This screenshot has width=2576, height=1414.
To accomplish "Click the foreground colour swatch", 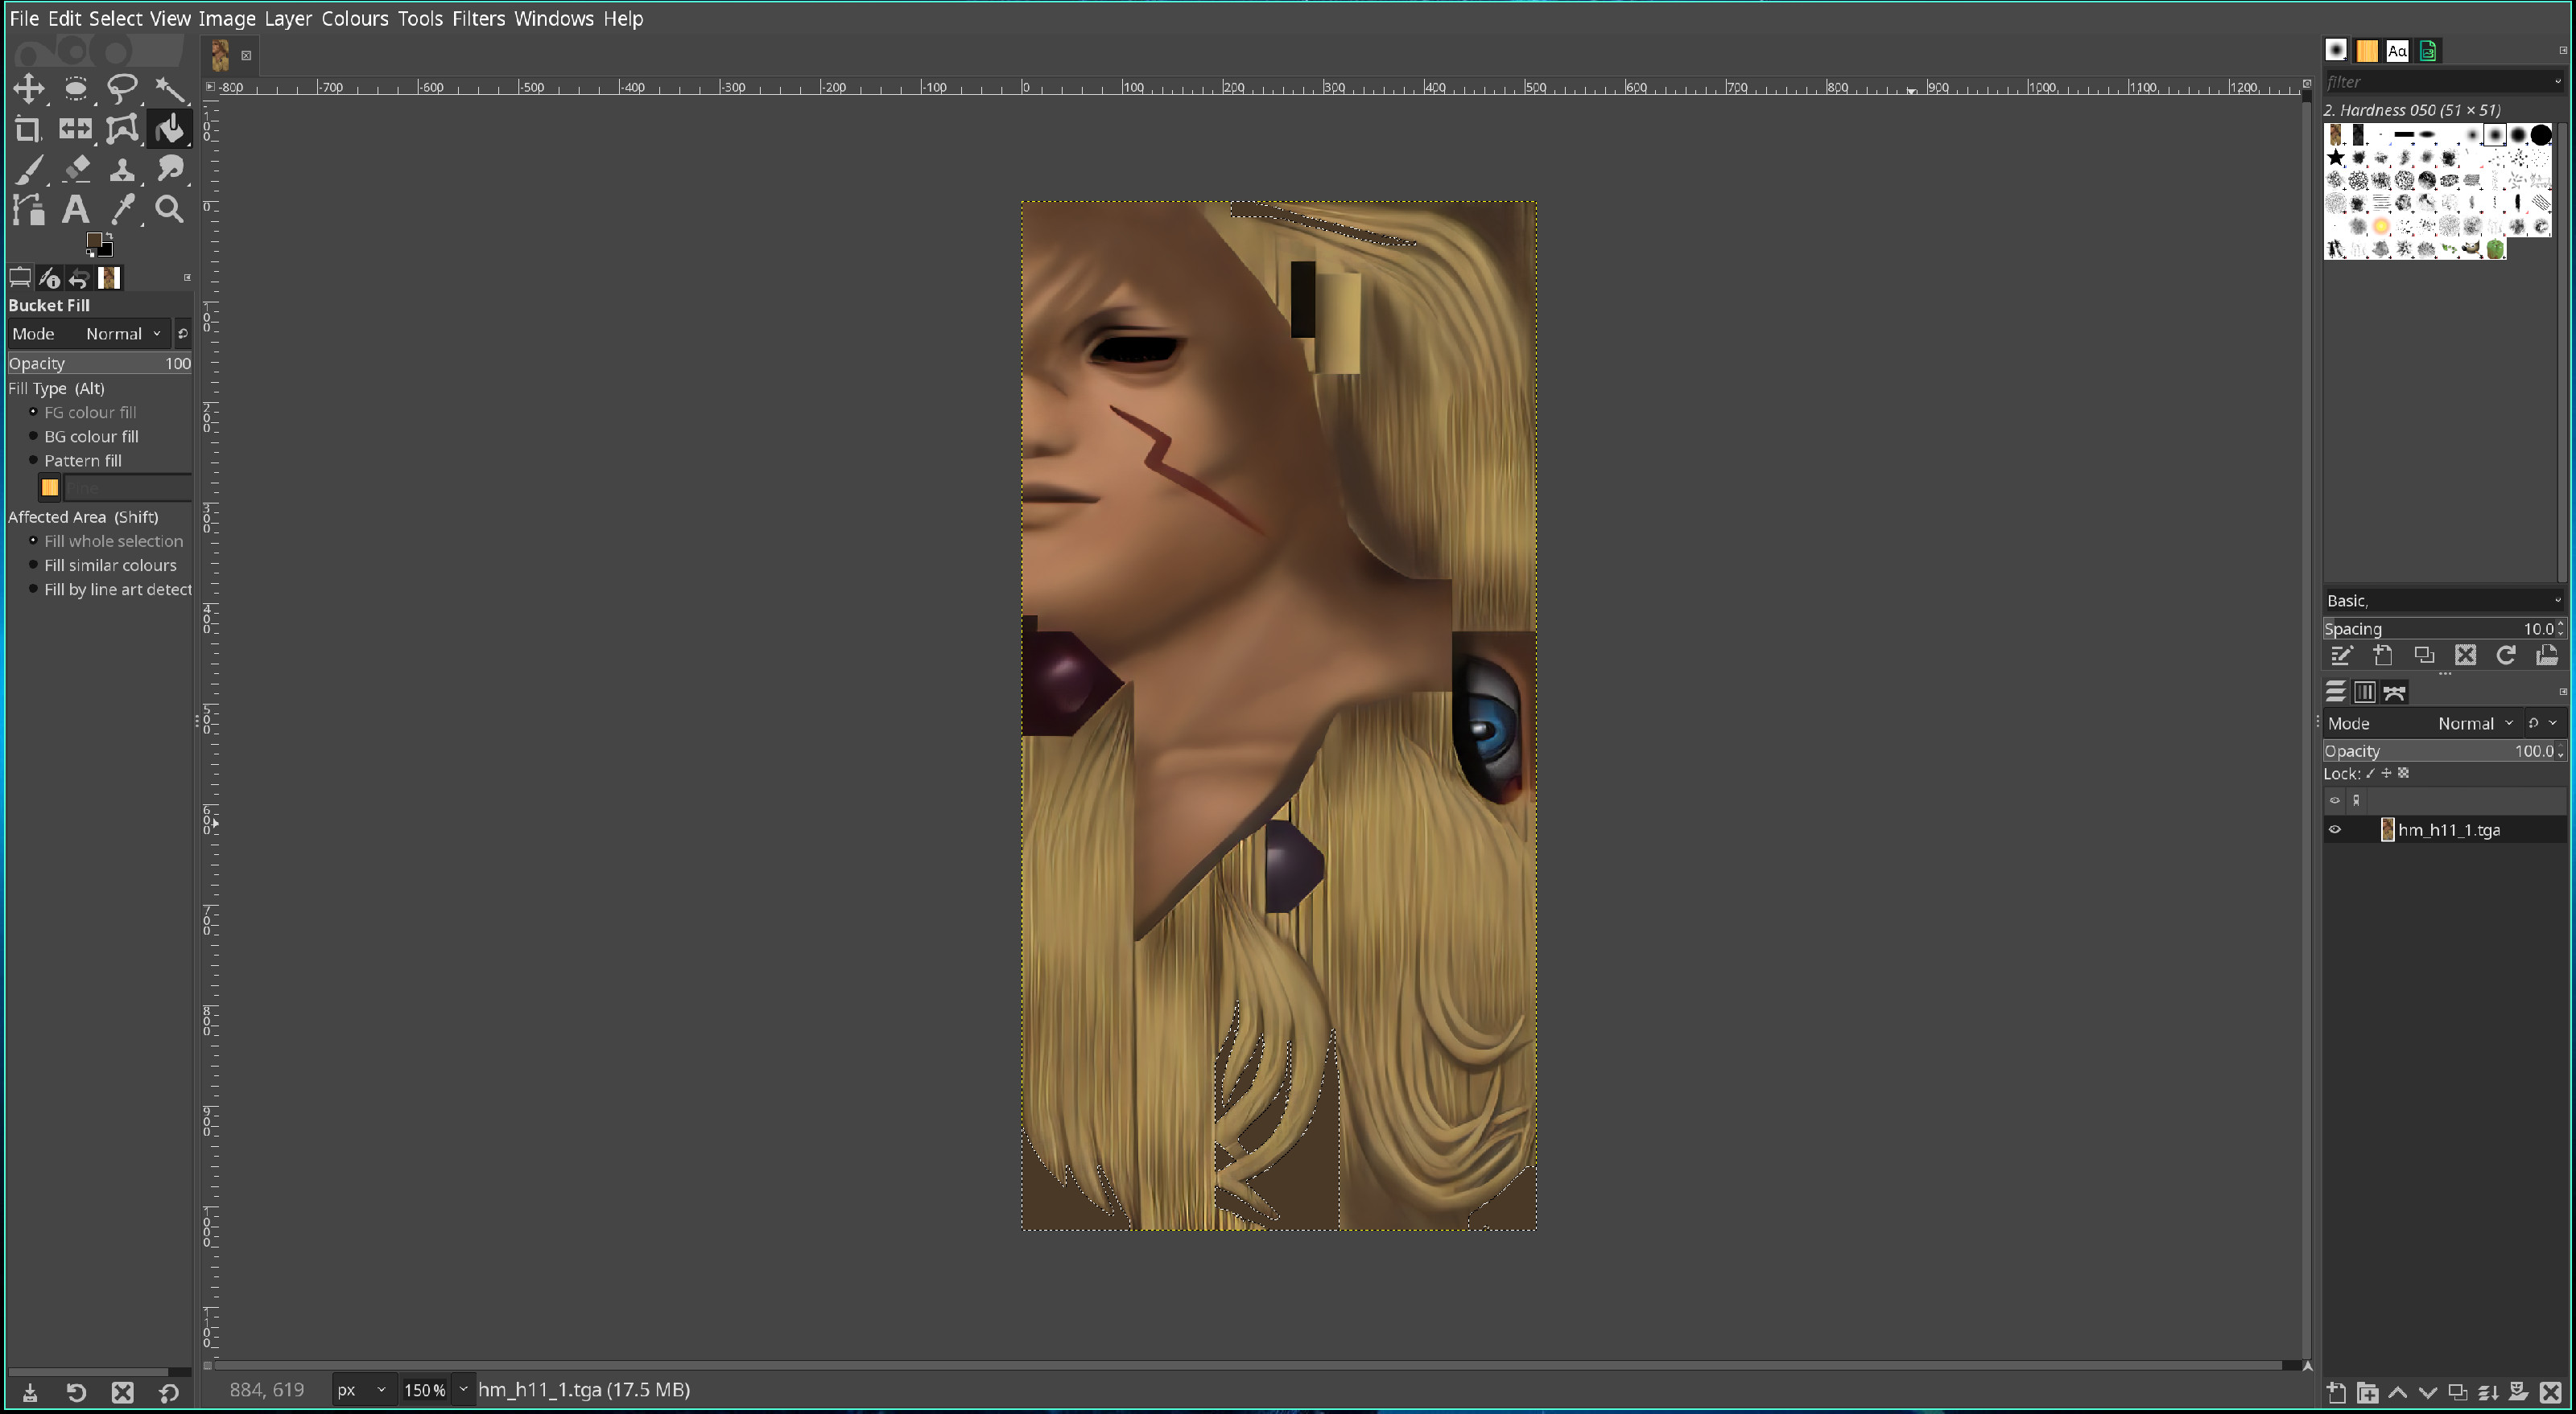I will pos(94,240).
